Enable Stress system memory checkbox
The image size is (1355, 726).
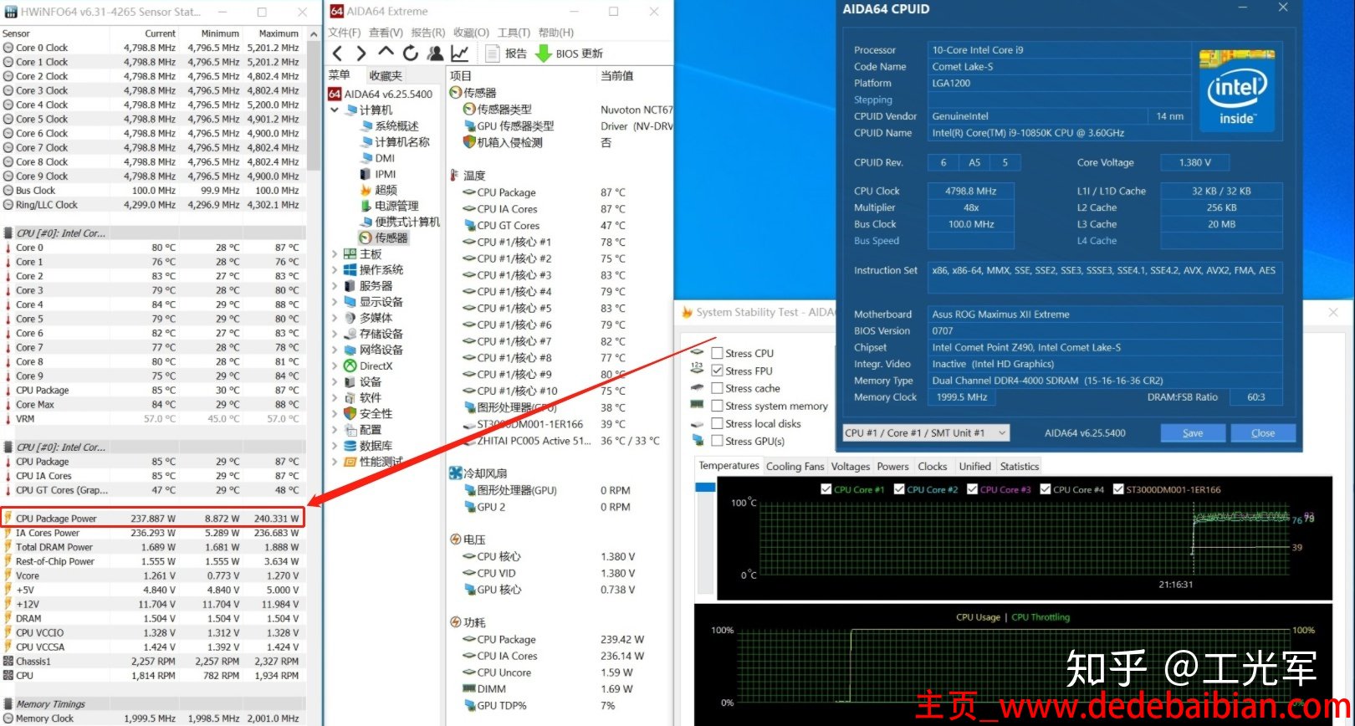pos(717,406)
